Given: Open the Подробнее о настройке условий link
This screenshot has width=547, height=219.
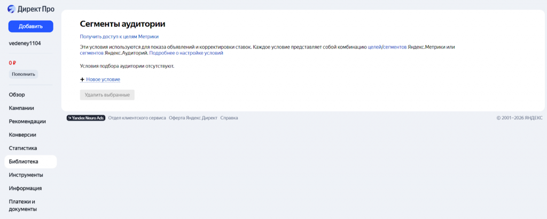Looking at the screenshot, I should click(x=186, y=53).
